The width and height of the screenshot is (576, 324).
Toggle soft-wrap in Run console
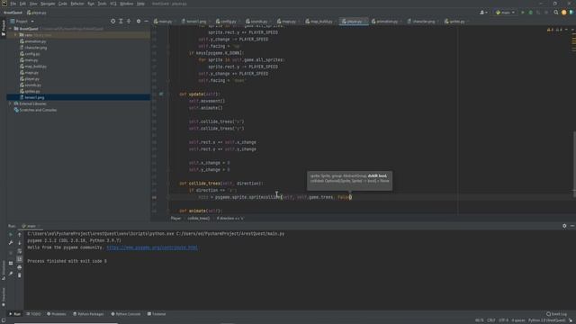tap(20, 252)
